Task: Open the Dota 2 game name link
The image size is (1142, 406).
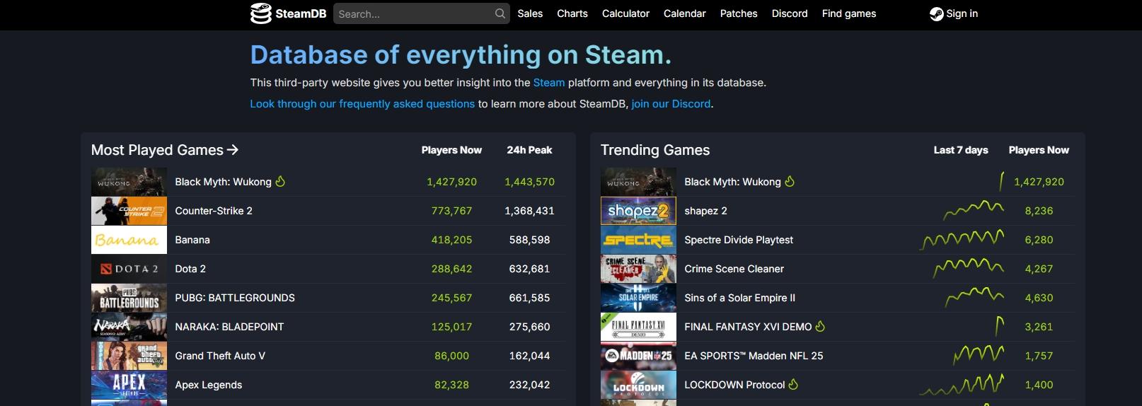Action: 190,269
